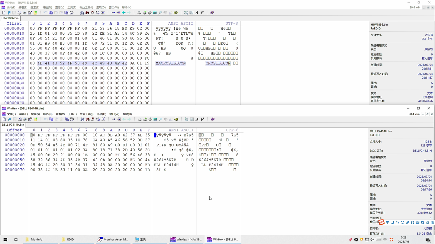Click green Back arrow in HJW1836.bin window

pyautogui.click(x=124, y=13)
